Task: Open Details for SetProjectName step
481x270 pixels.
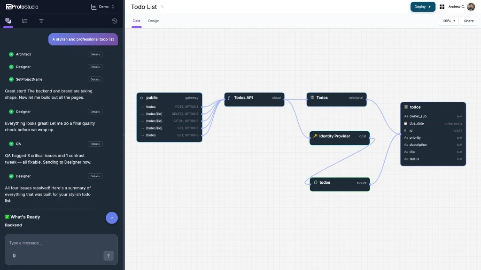Action: tap(95, 79)
